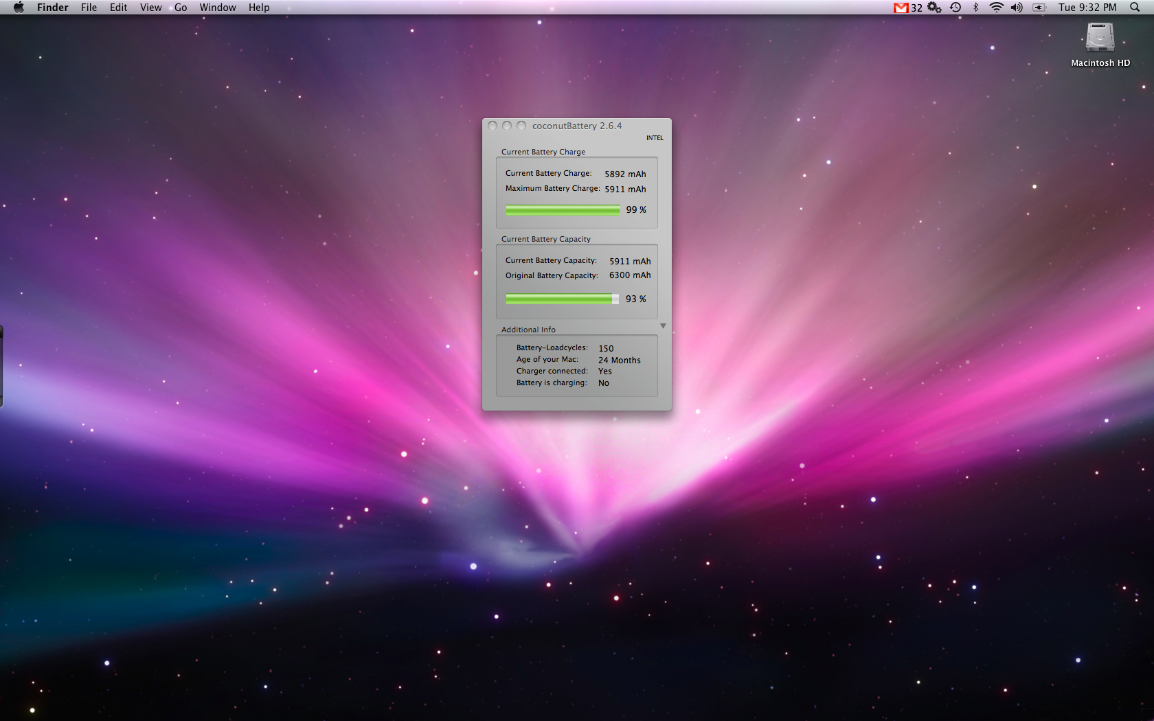1154x721 pixels.
Task: Open the View menu
Action: tap(150, 8)
